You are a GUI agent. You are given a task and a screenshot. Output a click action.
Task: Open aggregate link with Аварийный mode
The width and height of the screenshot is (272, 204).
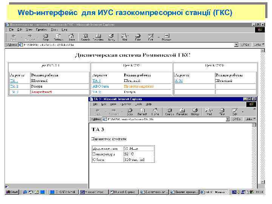point(15,92)
